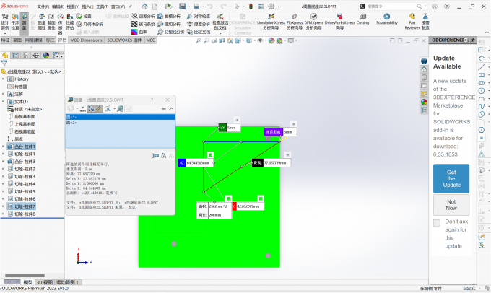
Task: Open the Sensor (传感器) tool in ribbon
Action: coord(61,24)
